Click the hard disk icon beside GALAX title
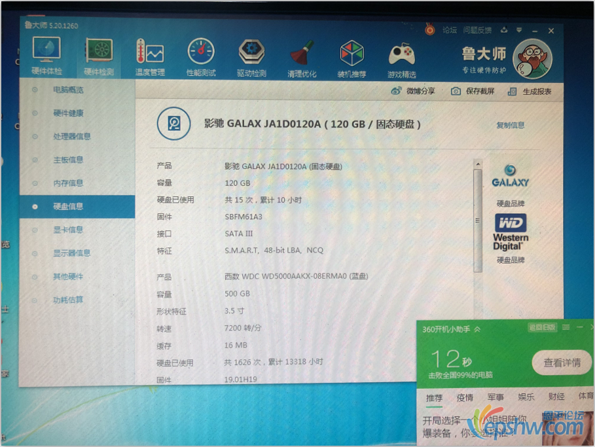Screen dimensions: 595x447 [x=174, y=124]
